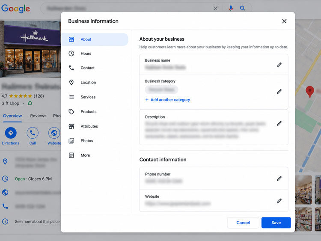The image size is (321, 241).
Task: Edit Phone number with pencil icon
Action: (x=279, y=179)
